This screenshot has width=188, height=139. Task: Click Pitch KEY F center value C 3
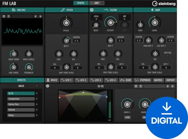(77, 41)
